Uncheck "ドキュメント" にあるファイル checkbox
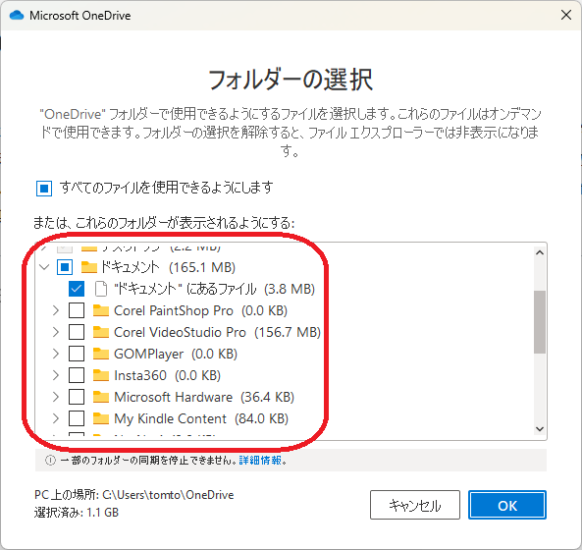Screen dimensions: 582x550 (x=77, y=289)
